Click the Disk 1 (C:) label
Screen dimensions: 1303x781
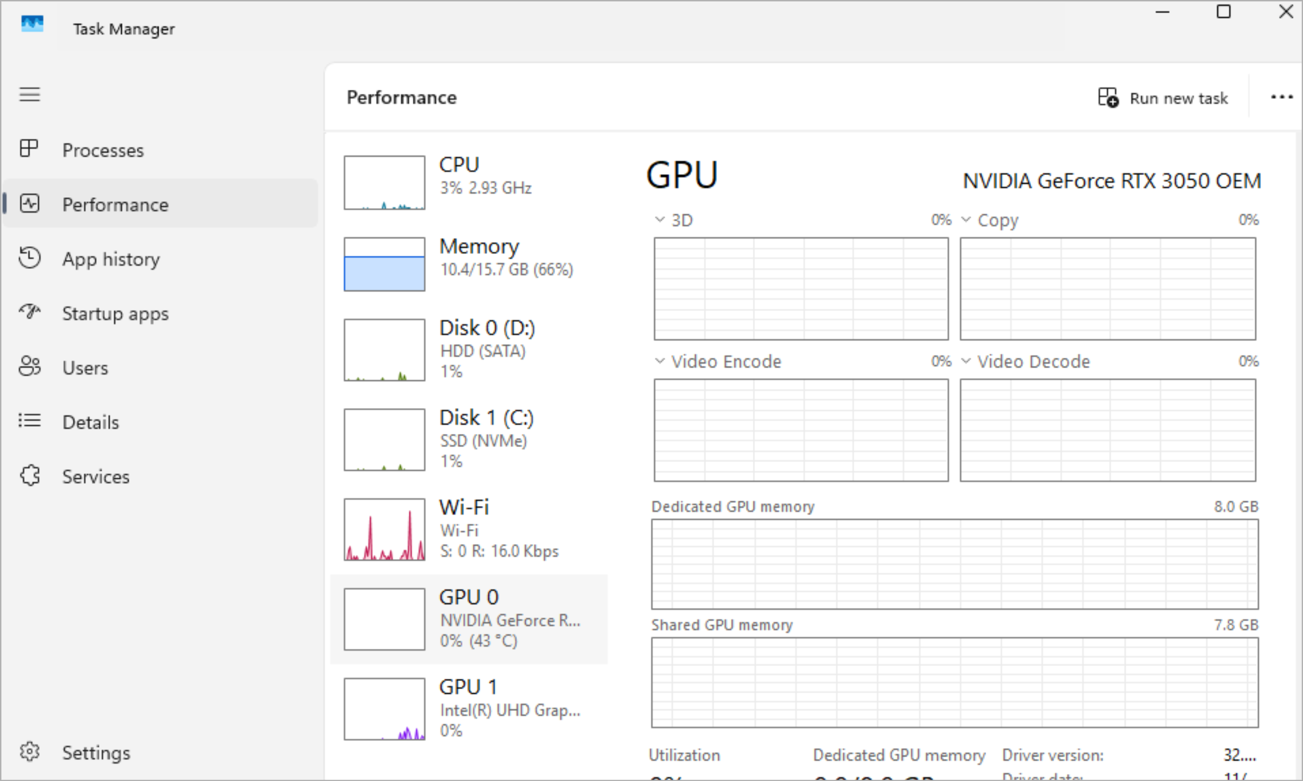point(487,418)
